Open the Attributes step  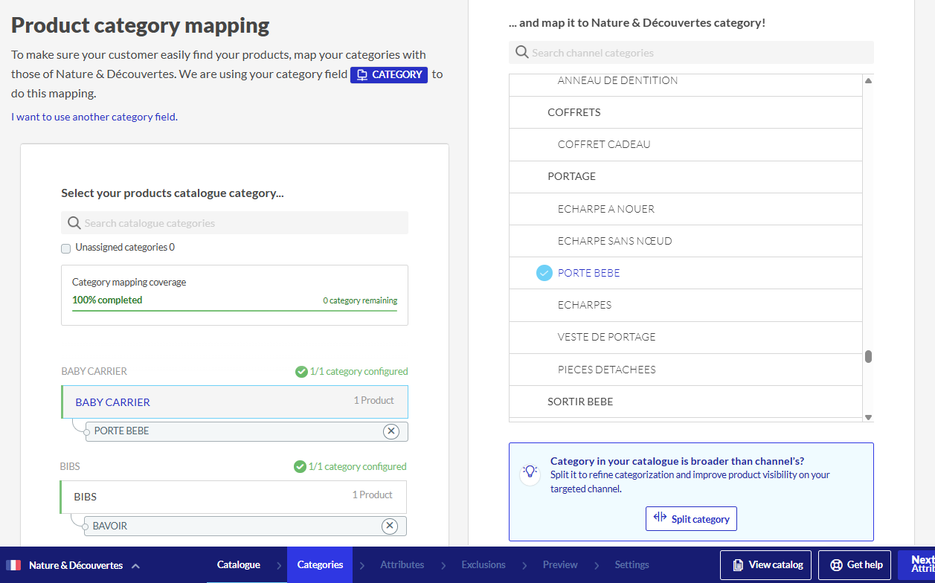402,565
